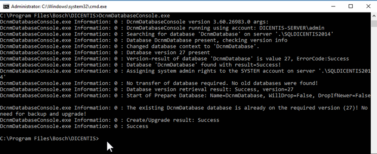The height and width of the screenshot is (154, 377).
Task: Click the scrollbar up arrow
Action: 374,16
